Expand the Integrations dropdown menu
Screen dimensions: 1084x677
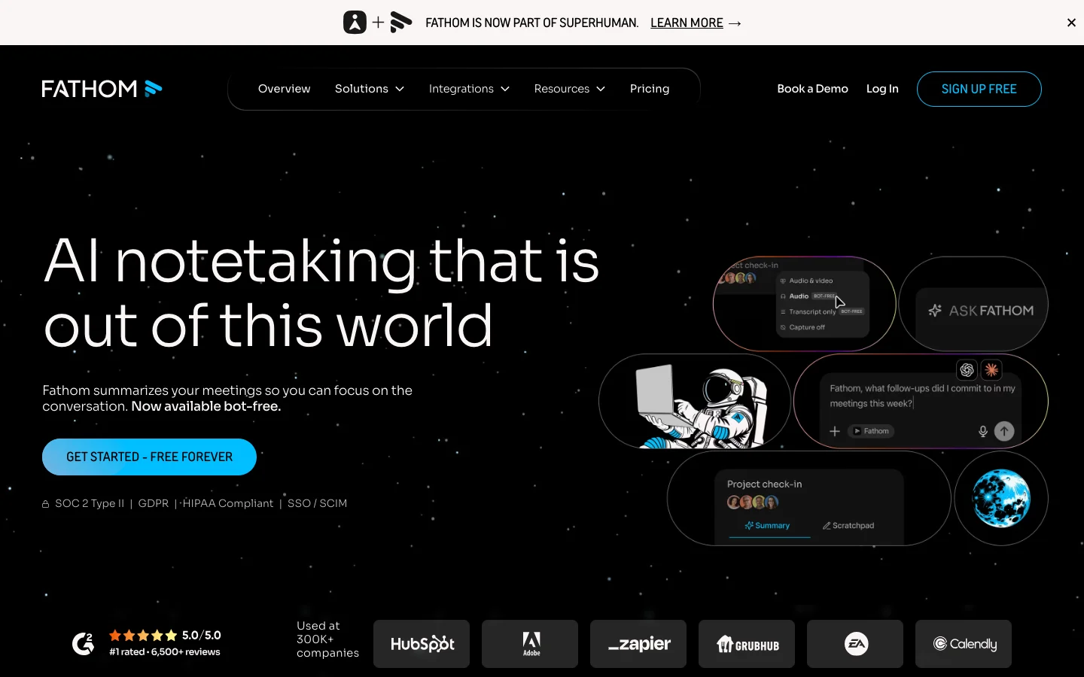tap(469, 89)
